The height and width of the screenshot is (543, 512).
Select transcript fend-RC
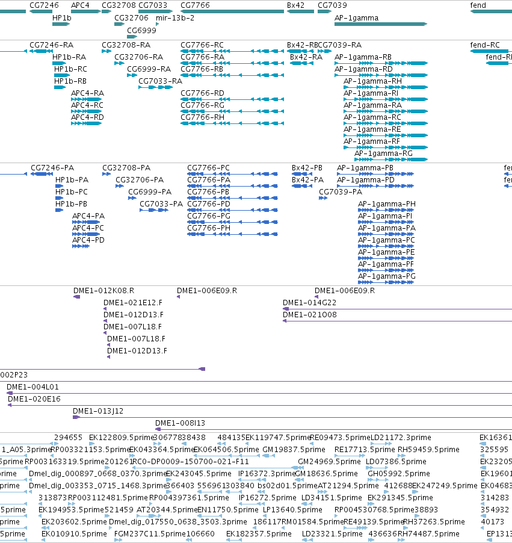point(485,45)
